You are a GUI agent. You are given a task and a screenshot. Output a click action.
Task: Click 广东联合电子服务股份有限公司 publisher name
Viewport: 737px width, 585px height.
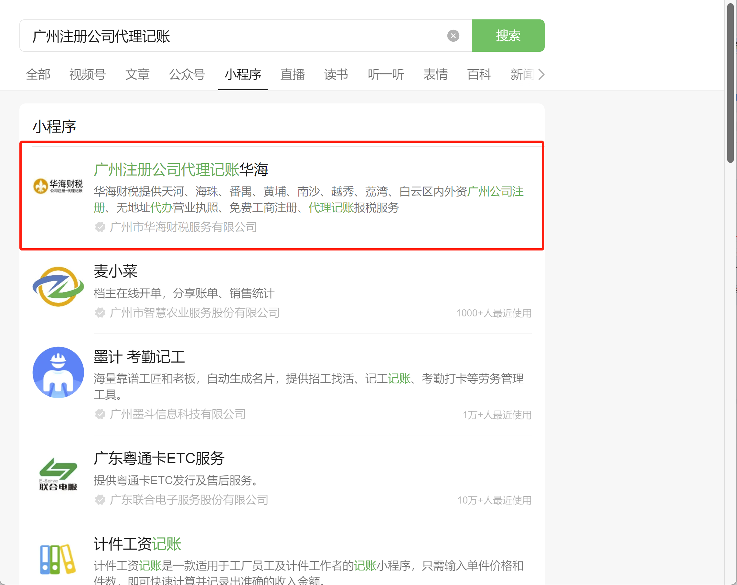click(x=189, y=500)
